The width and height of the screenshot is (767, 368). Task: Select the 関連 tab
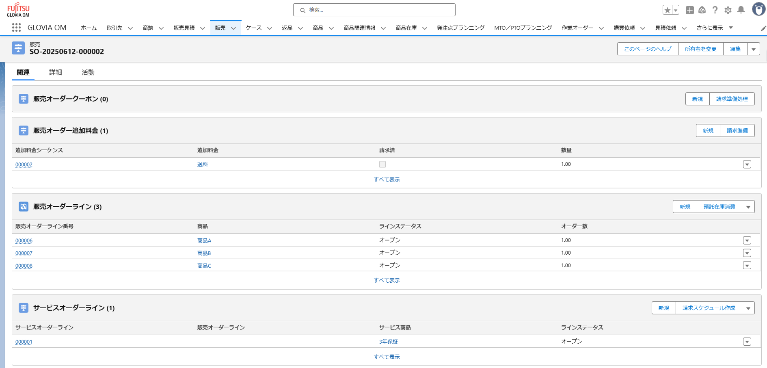pos(23,72)
